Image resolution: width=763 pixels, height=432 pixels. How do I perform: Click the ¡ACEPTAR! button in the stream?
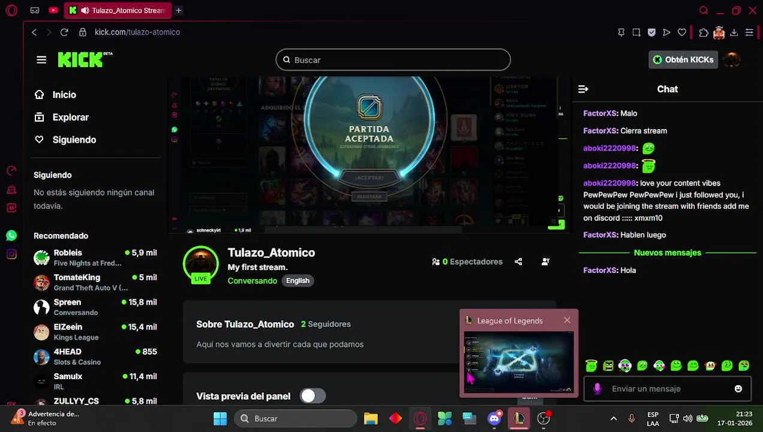(369, 178)
